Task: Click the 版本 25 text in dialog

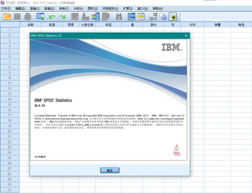Action: coord(40,106)
